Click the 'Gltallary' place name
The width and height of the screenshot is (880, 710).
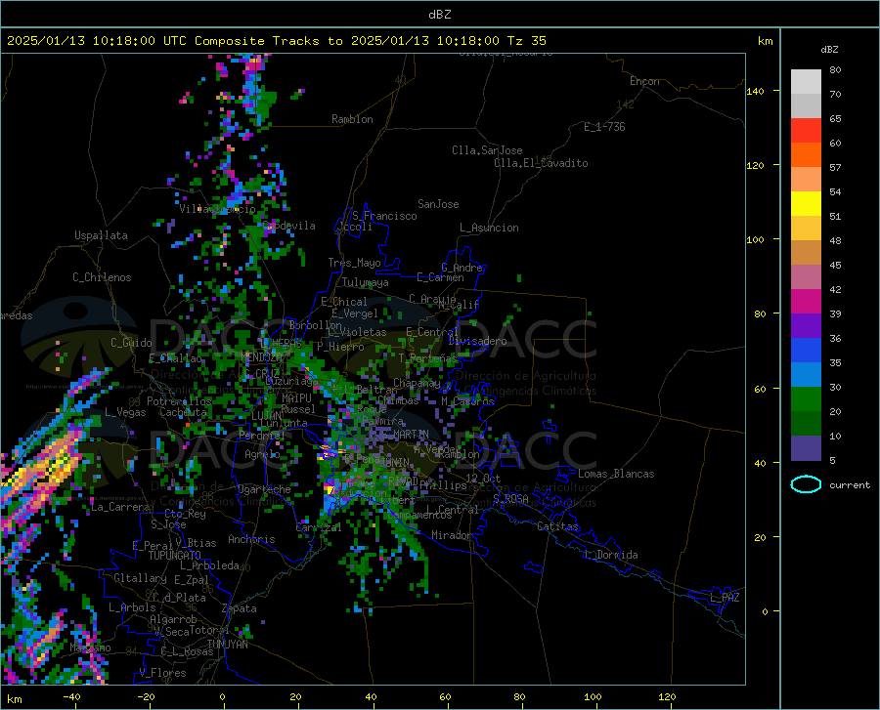point(140,578)
